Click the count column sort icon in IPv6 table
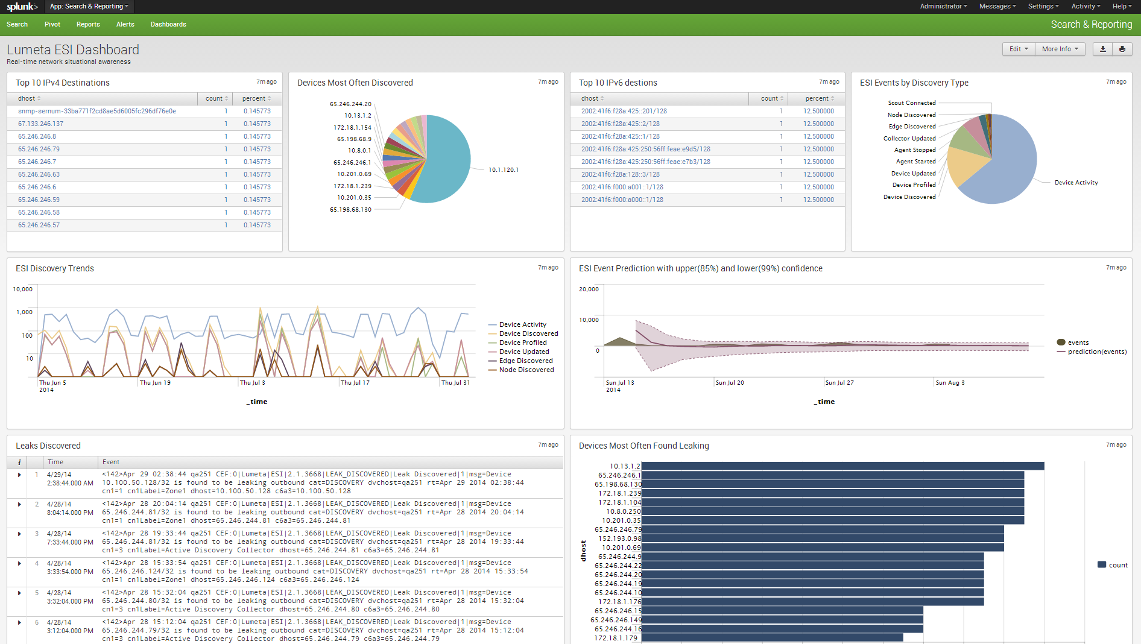Viewport: 1141px width, 644px height. click(782, 98)
